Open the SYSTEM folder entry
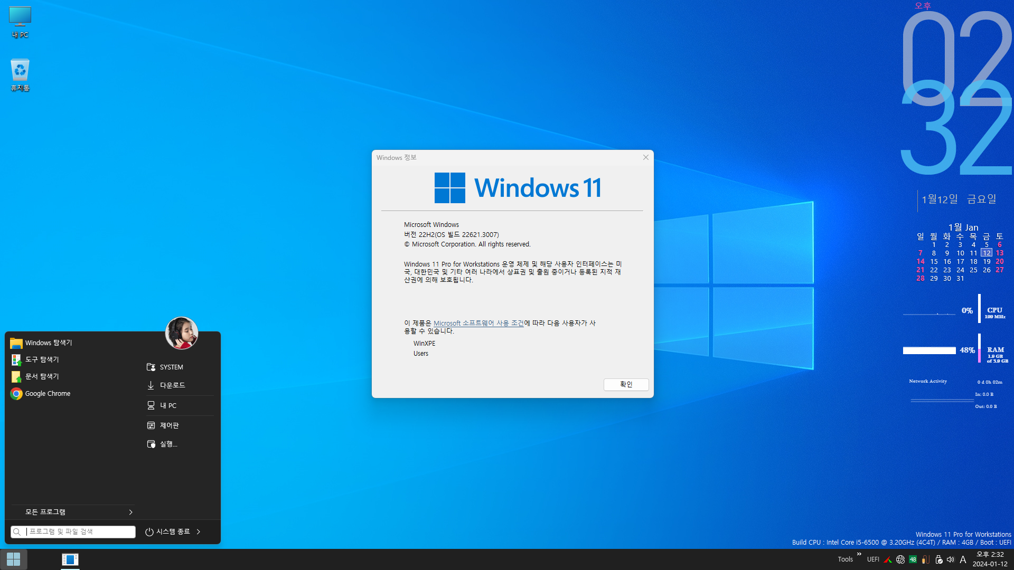 coord(180,367)
